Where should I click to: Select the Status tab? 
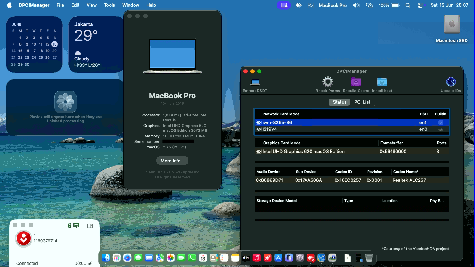[340, 102]
